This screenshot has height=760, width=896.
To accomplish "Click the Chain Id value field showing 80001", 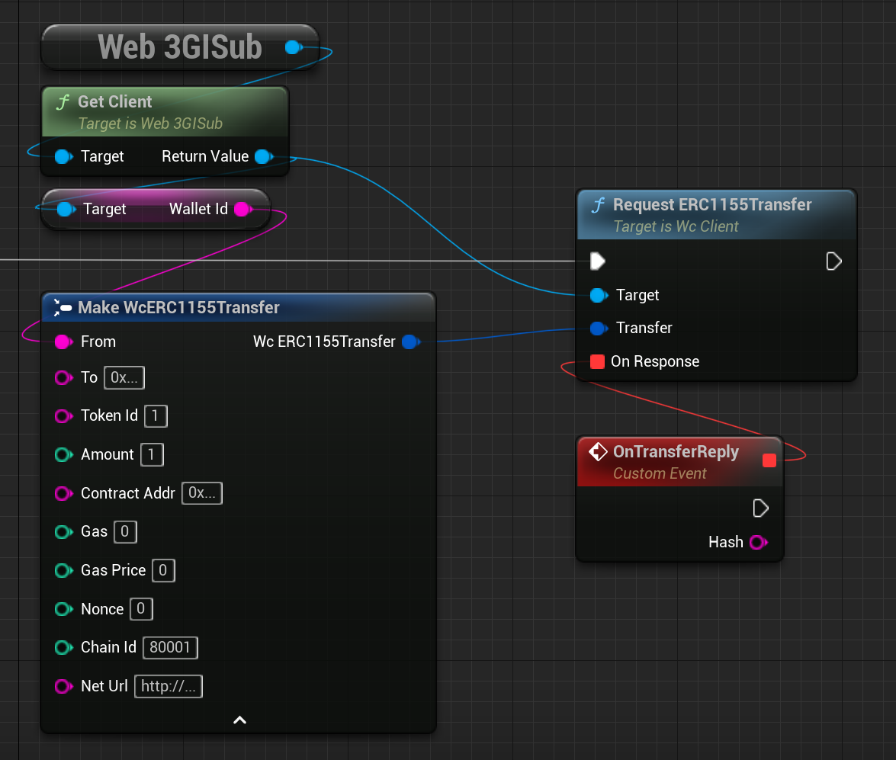I will tap(169, 647).
